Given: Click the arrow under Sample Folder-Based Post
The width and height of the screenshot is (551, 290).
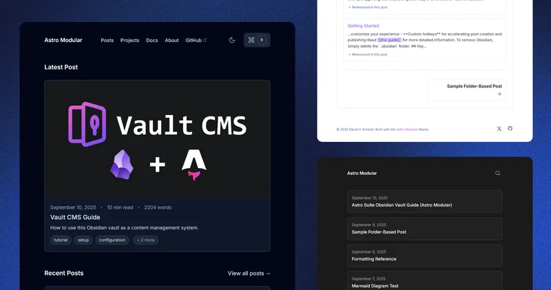Looking at the screenshot, I should click(x=499, y=94).
